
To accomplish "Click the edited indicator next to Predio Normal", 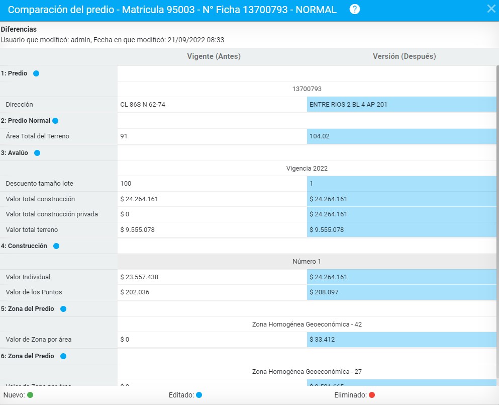I will 55,121.
